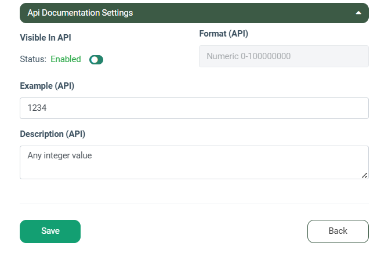This screenshot has width=388, height=257.
Task: Click the divider line above Save
Action: (194, 204)
